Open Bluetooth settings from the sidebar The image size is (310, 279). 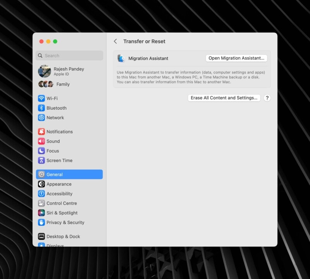[x=42, y=108]
